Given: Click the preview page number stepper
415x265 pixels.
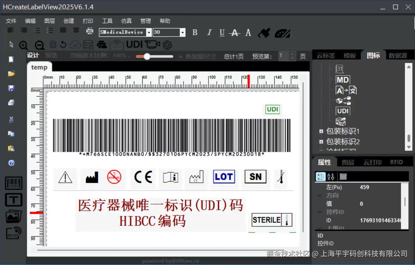Looking at the screenshot, I should coord(292,56).
